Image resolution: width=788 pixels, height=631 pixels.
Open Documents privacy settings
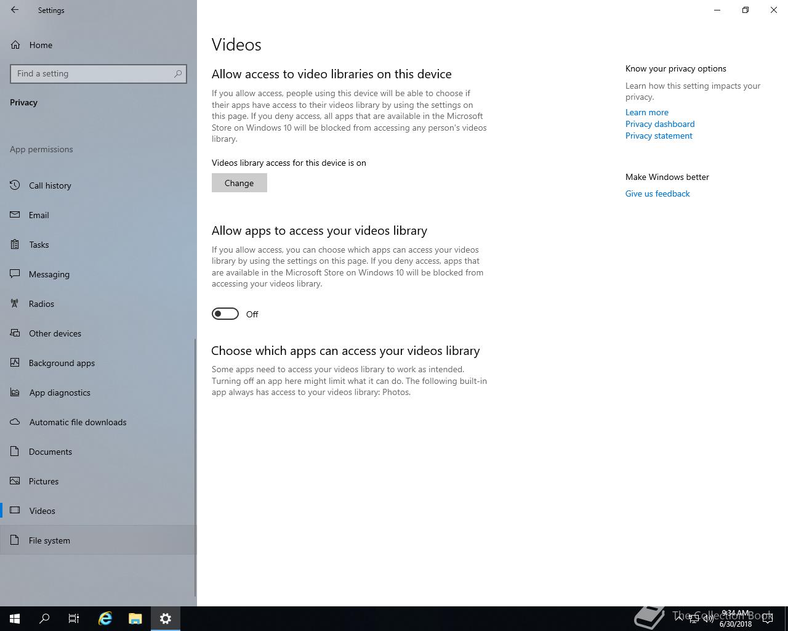tap(98, 452)
